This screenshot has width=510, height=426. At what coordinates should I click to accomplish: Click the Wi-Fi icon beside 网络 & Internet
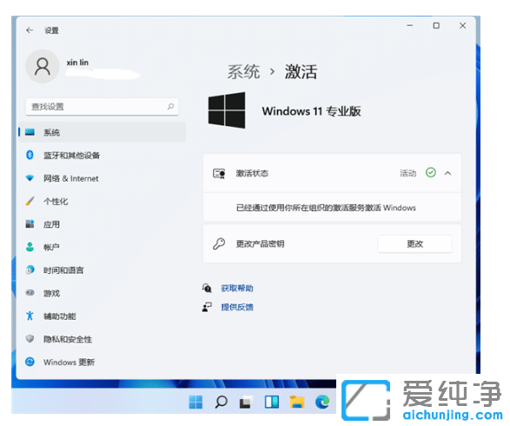[30, 178]
